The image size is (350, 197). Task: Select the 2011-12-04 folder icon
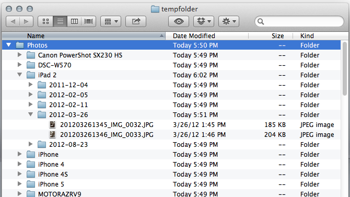click(x=42, y=85)
